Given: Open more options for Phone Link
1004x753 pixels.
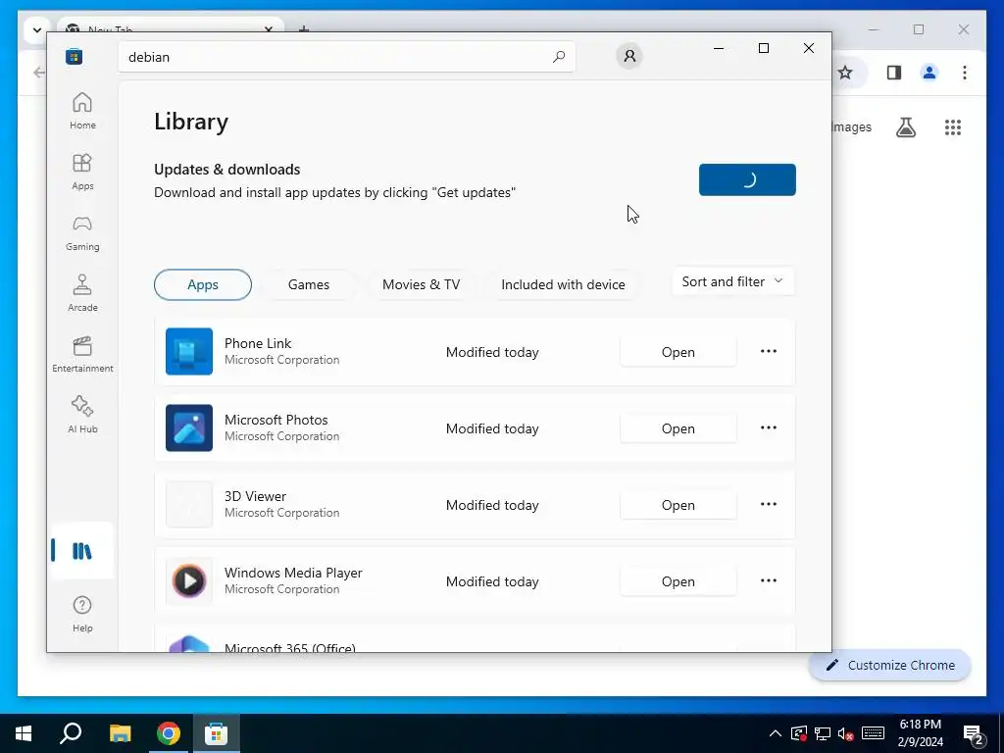Looking at the screenshot, I should (769, 351).
